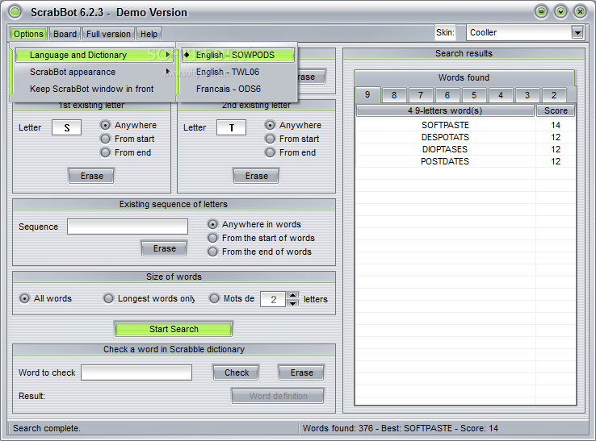Click the 1st existing letter field containing S
The height and width of the screenshot is (441, 596).
pos(66,127)
